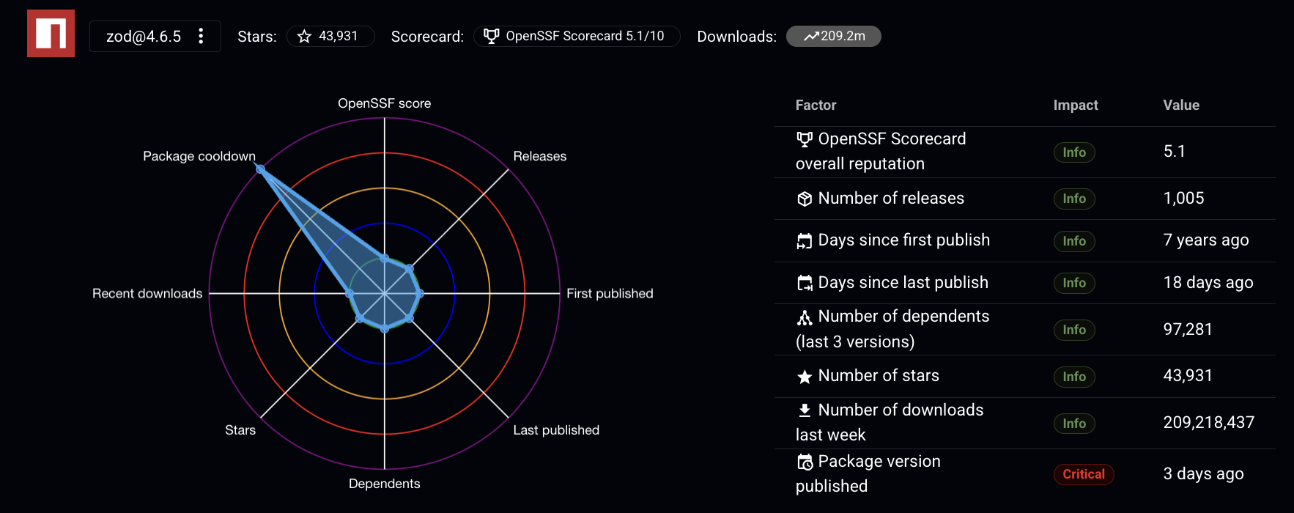Click the calendar icon beside Days since first publish
This screenshot has width=1294, height=513.
pos(805,241)
